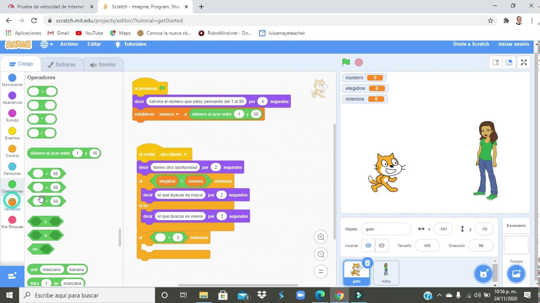Image resolution: width=540 pixels, height=303 pixels.
Task: Select the Movimiento block category
Action: [12, 80]
